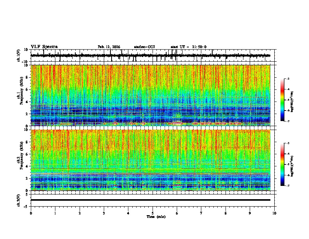
Task: Click time axis tick label "3"
Action: (x=104, y=213)
